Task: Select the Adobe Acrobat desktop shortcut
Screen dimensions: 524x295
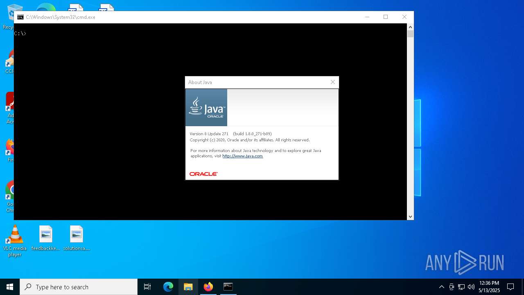Action: tap(9, 108)
